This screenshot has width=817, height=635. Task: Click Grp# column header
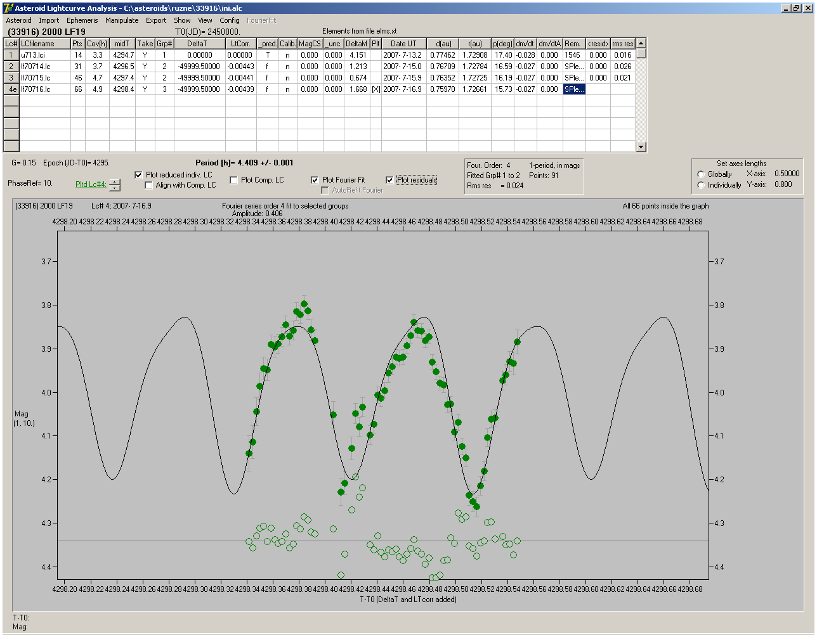(x=164, y=44)
